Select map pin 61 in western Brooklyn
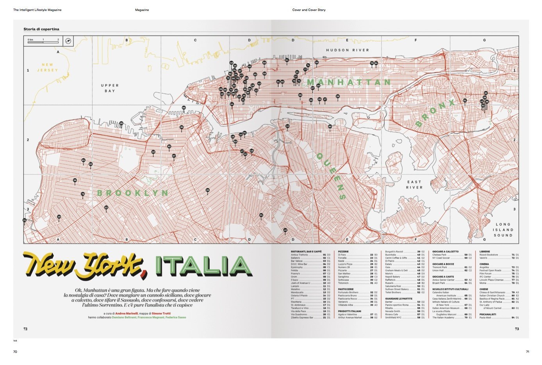This screenshot has height=365, width=542. point(83,160)
